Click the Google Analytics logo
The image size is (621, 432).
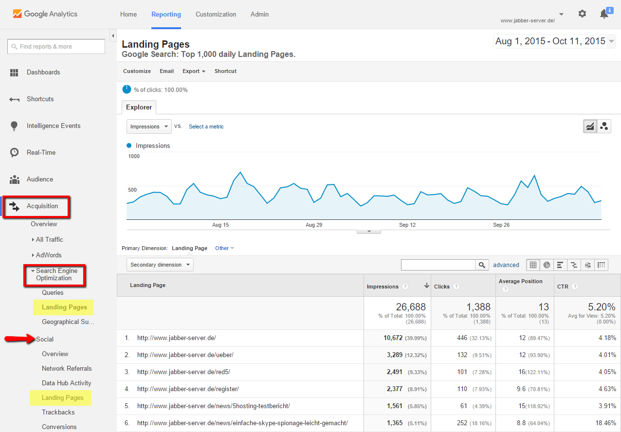45,14
